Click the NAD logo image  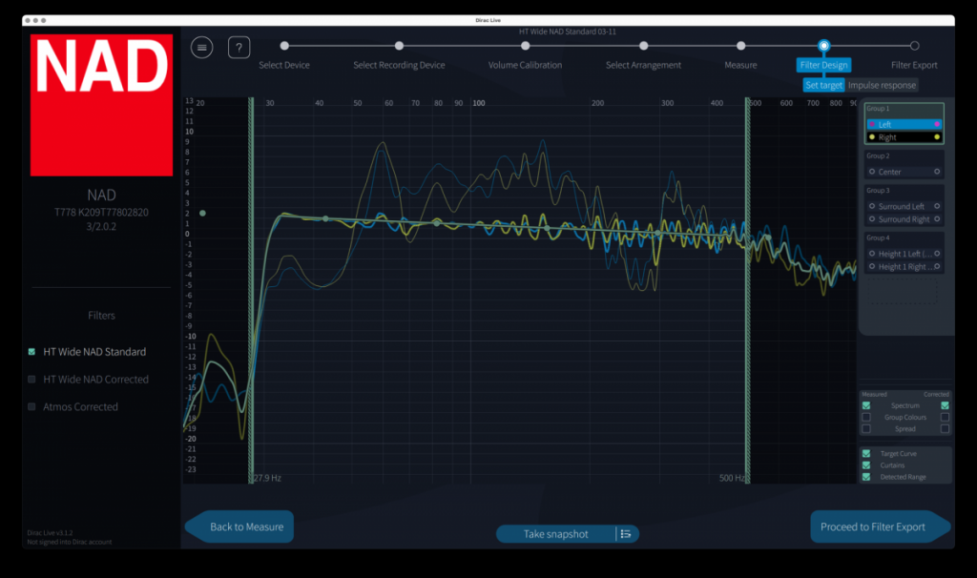(x=101, y=105)
